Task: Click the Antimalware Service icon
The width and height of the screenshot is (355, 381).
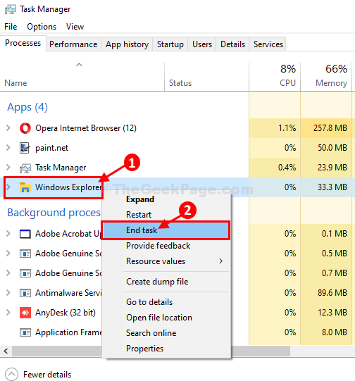Action: 25,293
